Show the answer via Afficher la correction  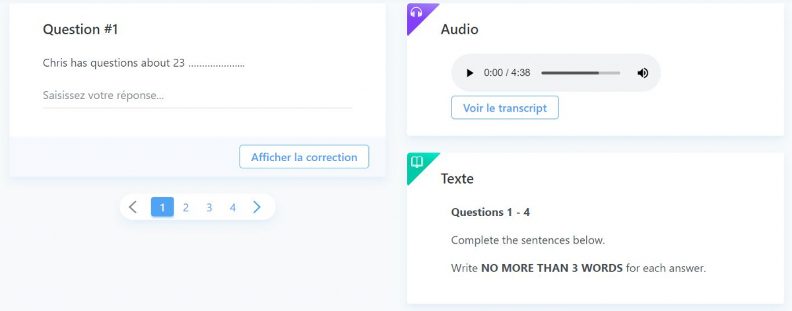tap(304, 157)
